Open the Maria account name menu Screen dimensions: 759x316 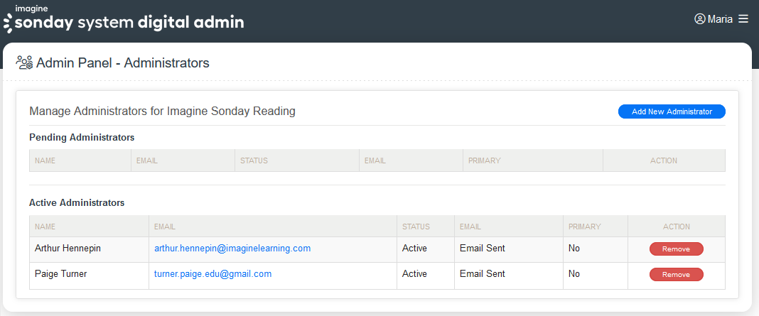720,19
